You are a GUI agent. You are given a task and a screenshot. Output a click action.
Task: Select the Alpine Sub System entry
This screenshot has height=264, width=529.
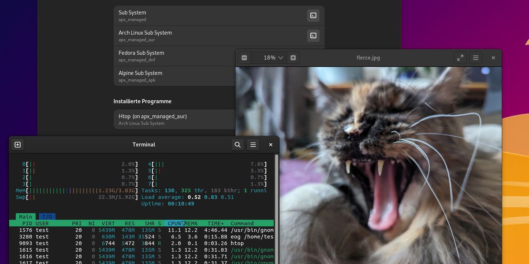pyautogui.click(x=176, y=76)
